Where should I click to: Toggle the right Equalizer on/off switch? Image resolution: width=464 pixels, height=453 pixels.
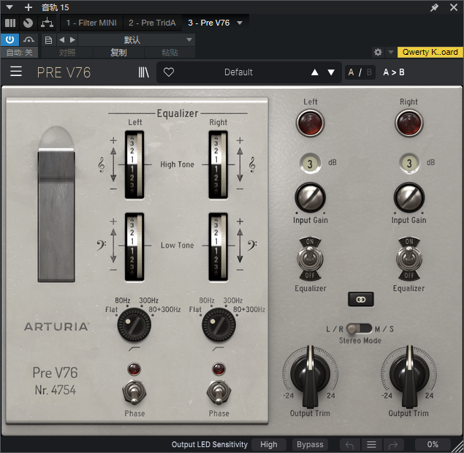coord(409,259)
